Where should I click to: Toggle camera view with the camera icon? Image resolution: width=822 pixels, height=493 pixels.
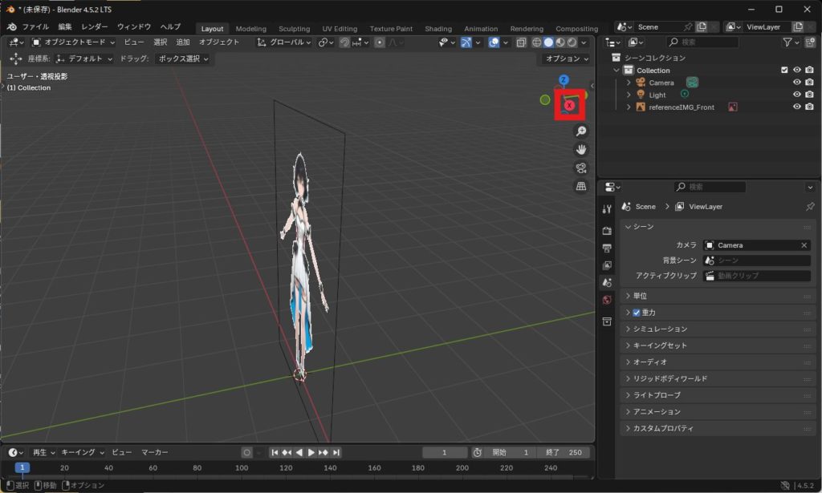point(581,168)
